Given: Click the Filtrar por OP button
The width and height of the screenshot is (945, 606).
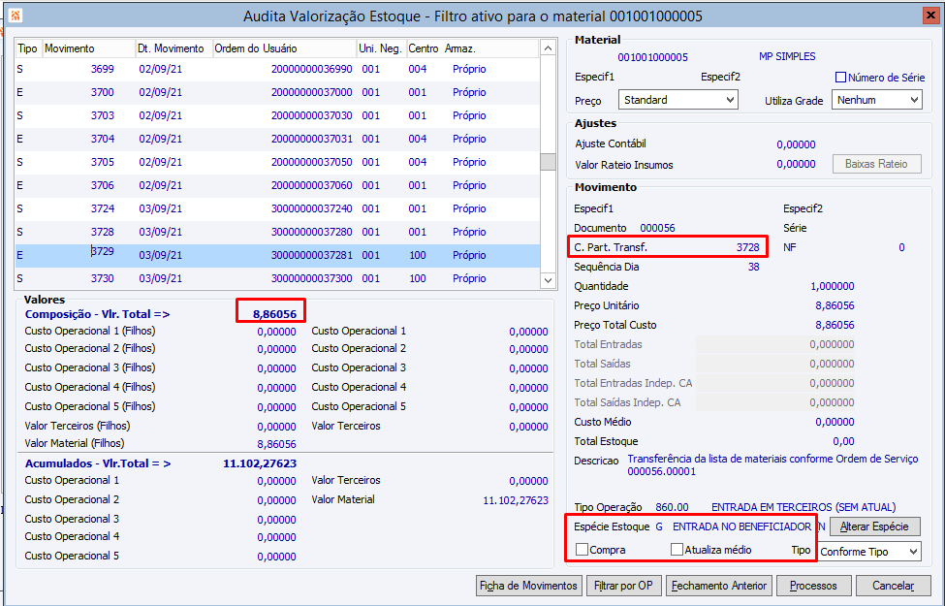Looking at the screenshot, I should (x=623, y=586).
